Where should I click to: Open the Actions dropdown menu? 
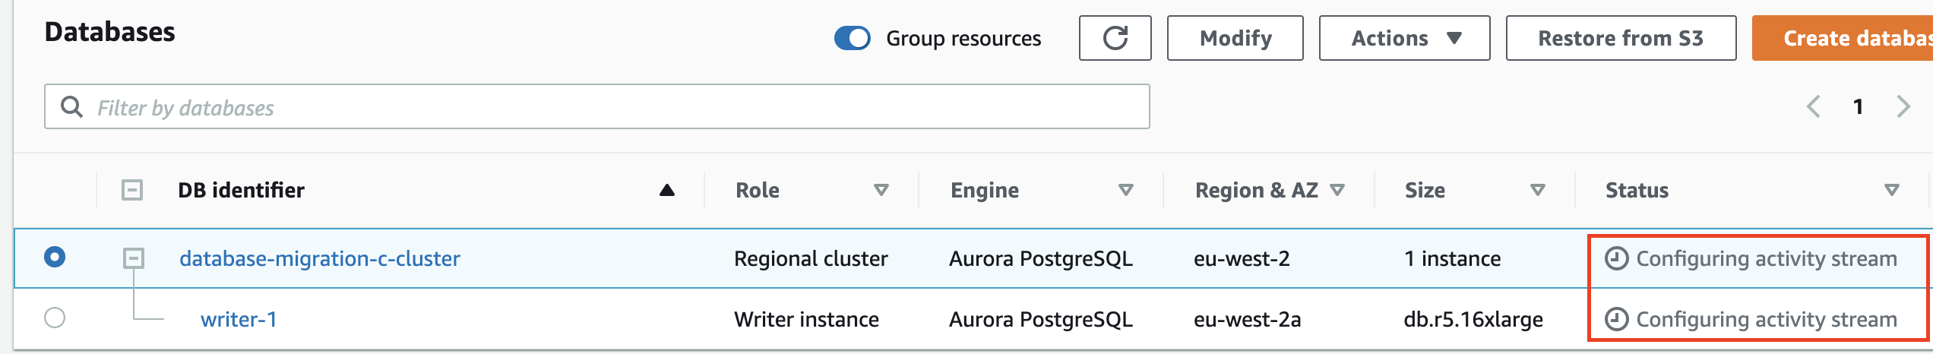[1404, 38]
